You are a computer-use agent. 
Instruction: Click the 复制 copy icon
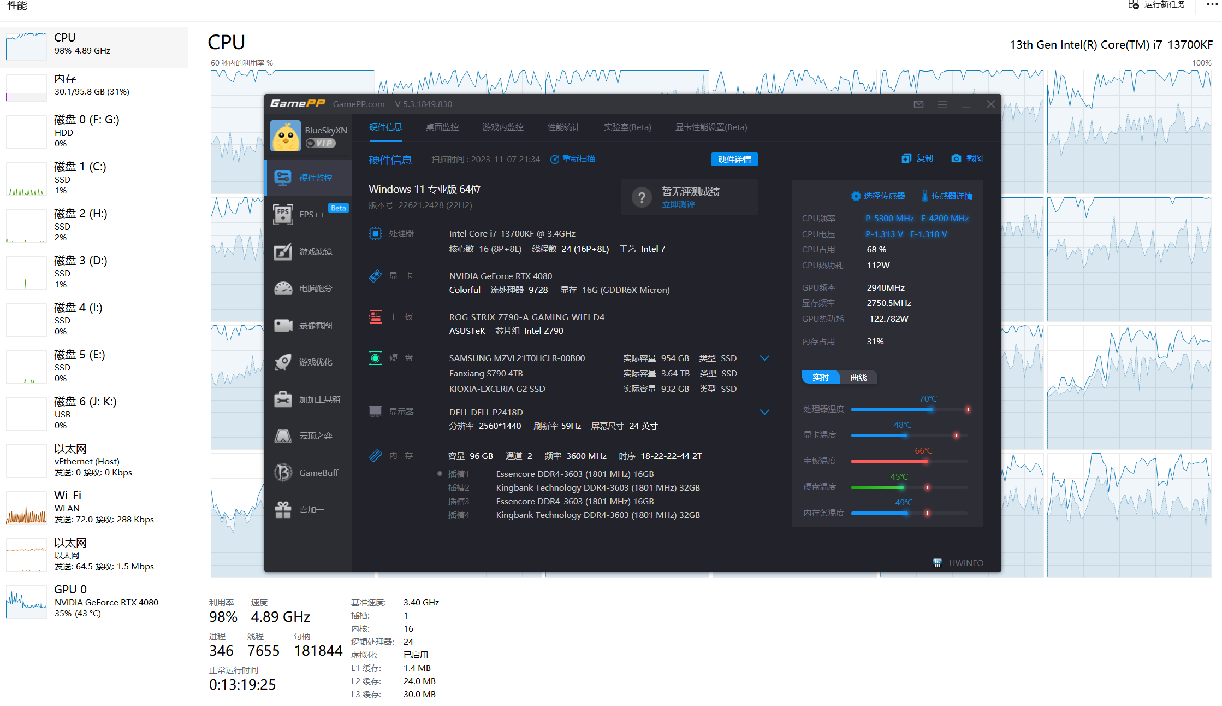point(917,158)
